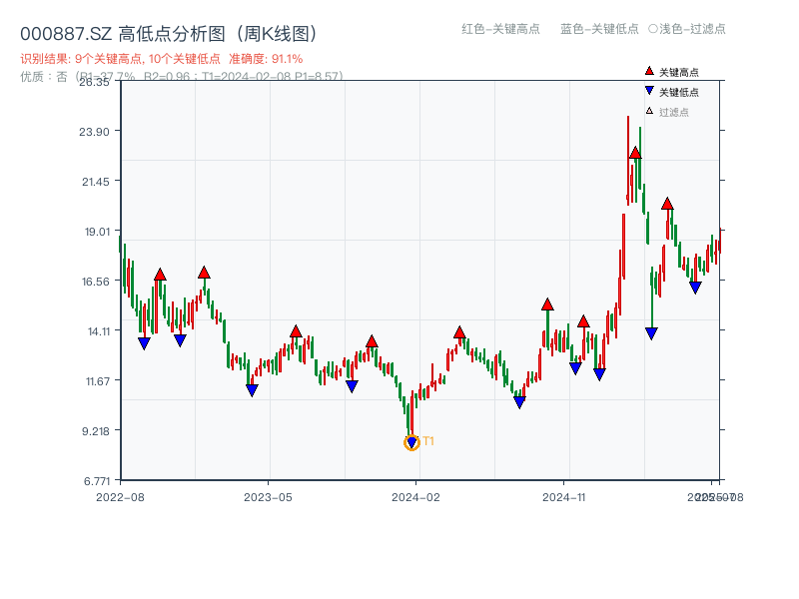Screen dimensions: 799x599
Task: Click the 浅色-过滤点 header text
Action: point(692,29)
